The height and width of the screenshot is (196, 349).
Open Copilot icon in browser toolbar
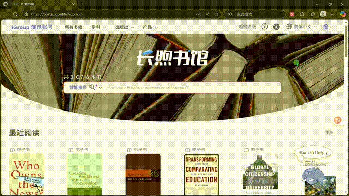(x=343, y=14)
